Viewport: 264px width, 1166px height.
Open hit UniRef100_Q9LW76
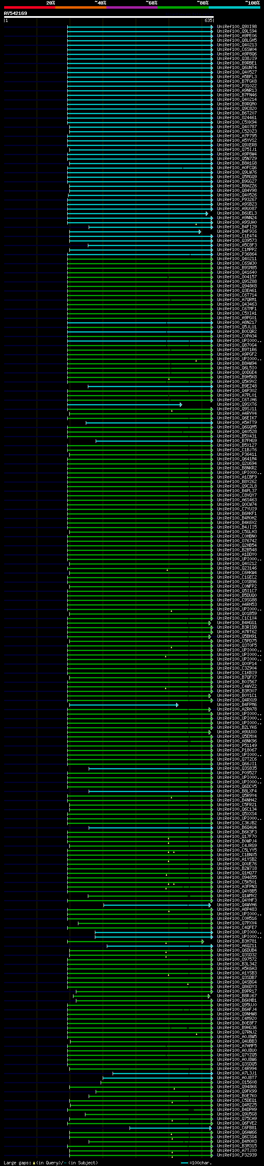(x=236, y=172)
